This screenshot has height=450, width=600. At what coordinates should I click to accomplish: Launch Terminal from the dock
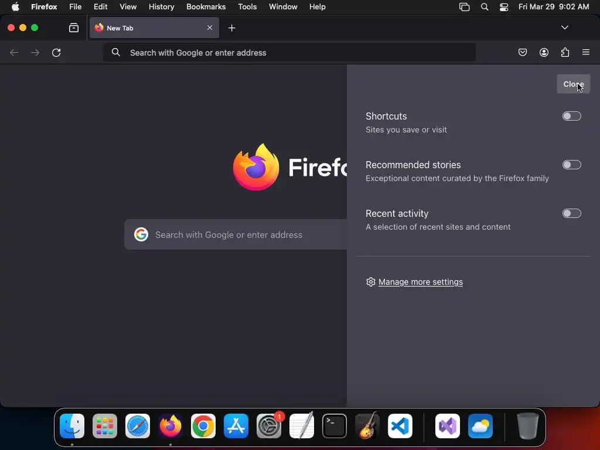(335, 425)
